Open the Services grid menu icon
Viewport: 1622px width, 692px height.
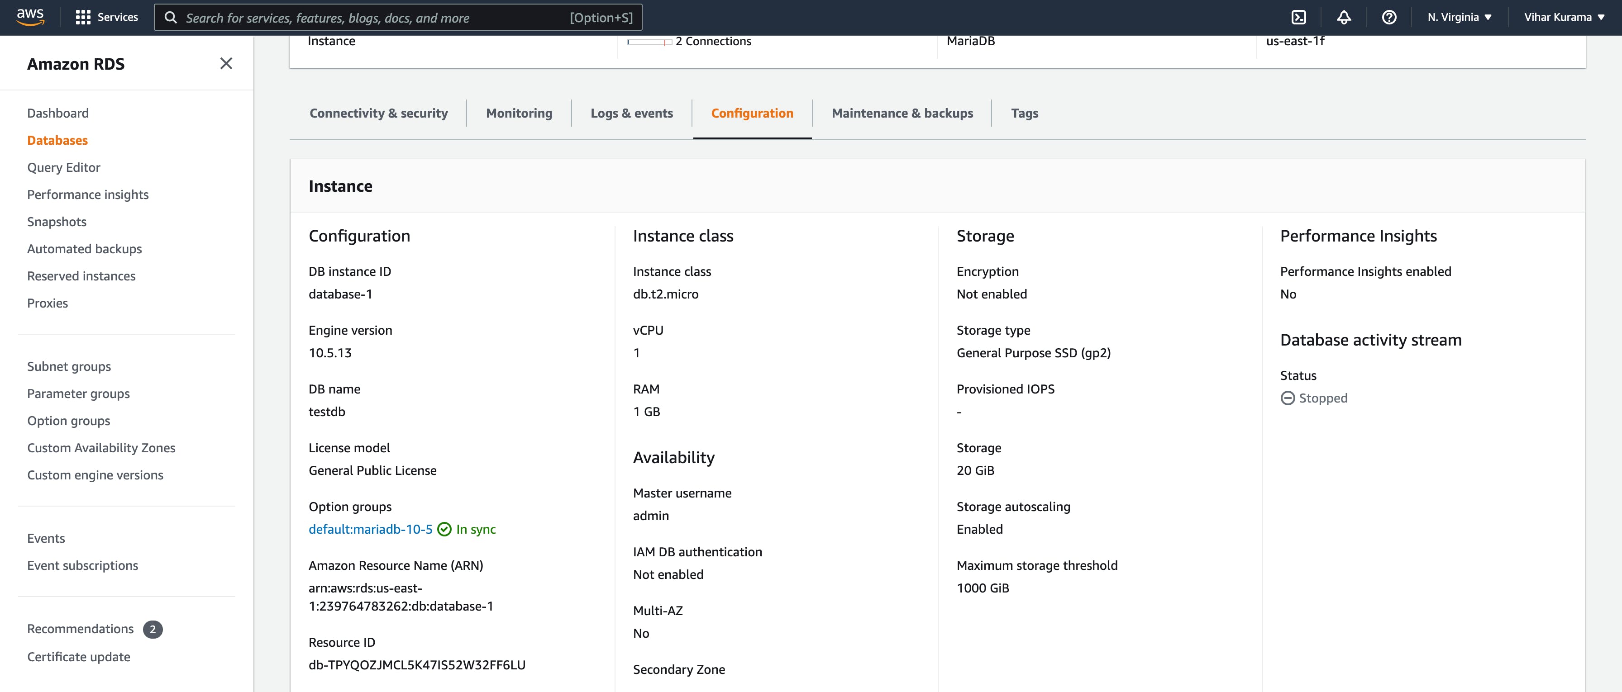82,18
